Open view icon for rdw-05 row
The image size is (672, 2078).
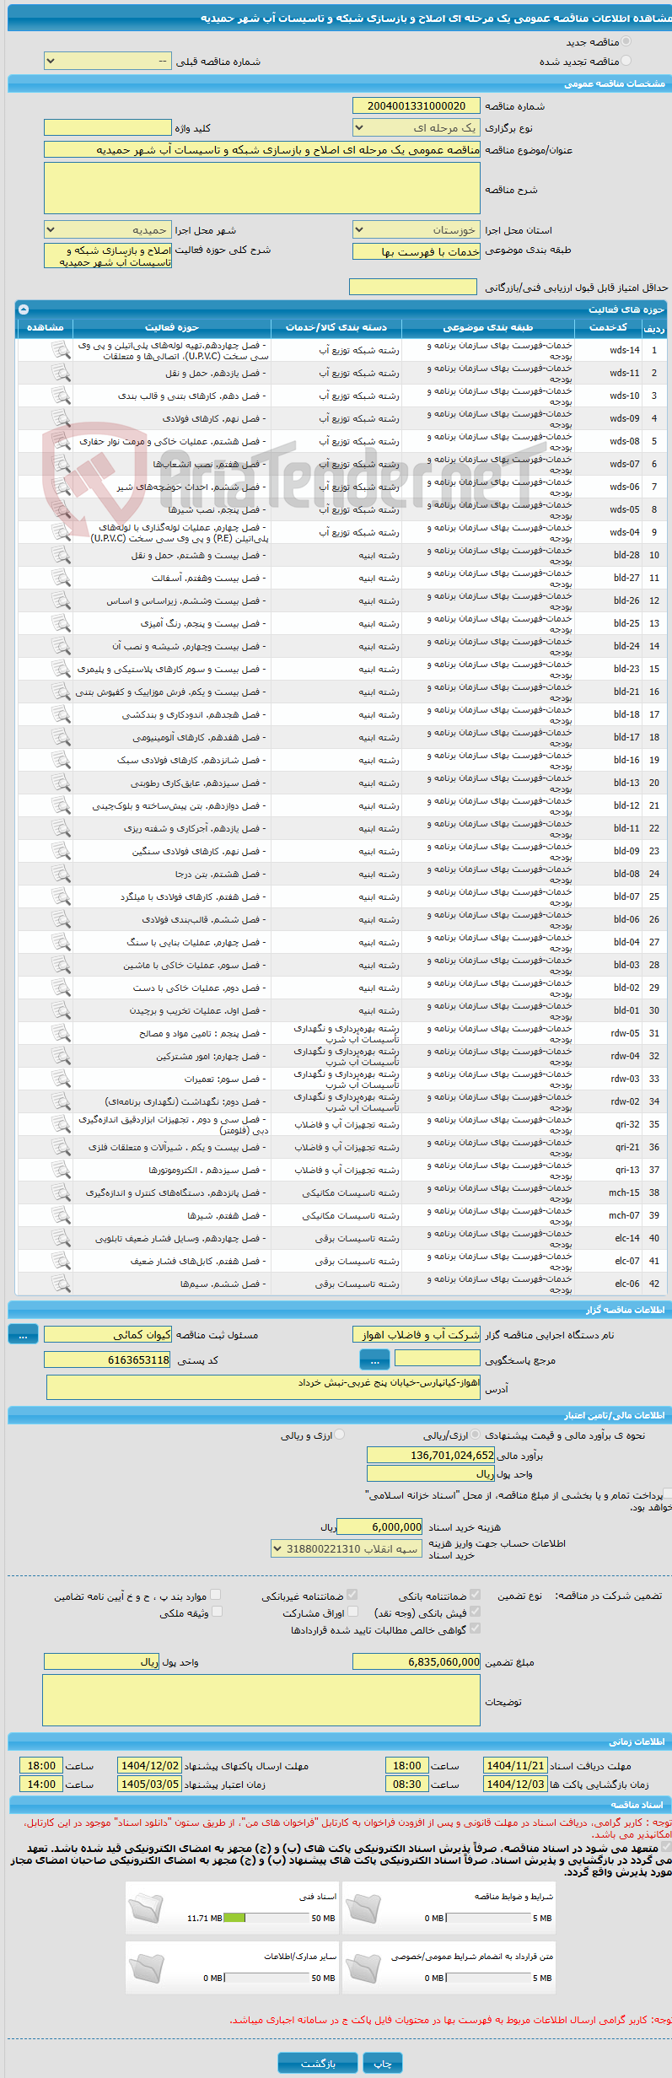(x=61, y=1033)
